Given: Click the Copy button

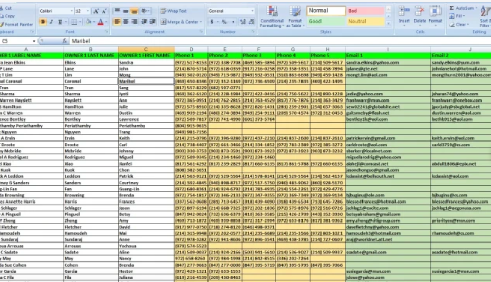Looking at the screenshot, I should pos(9,16).
